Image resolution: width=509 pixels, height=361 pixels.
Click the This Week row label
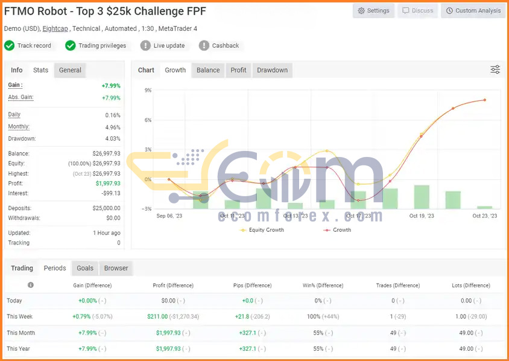[20, 316]
